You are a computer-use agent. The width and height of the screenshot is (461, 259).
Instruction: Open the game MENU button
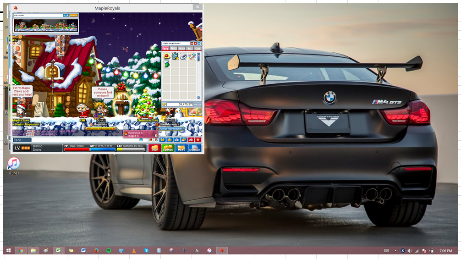pyautogui.click(x=181, y=148)
